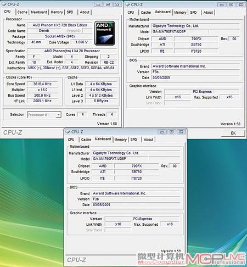The width and height of the screenshot is (247, 267).
Task: Click the Code Name Deneb field
Action: tap(44, 31)
